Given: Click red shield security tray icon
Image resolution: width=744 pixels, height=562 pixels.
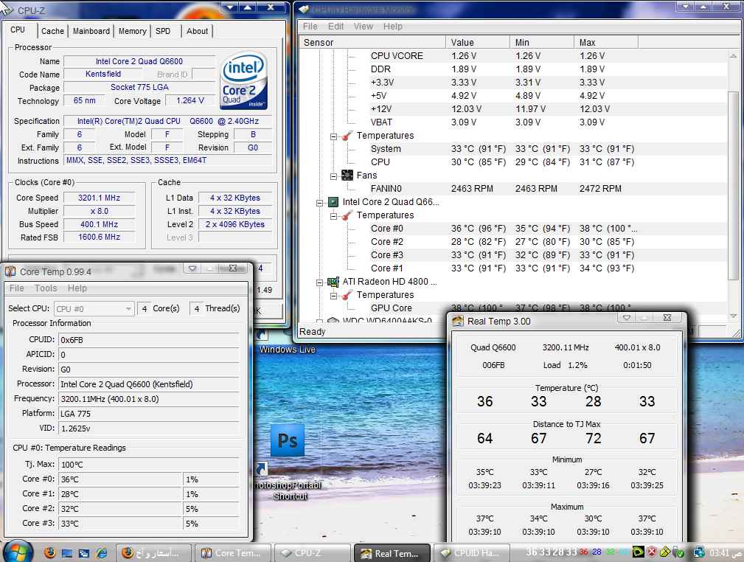Looking at the screenshot, I should (652, 552).
